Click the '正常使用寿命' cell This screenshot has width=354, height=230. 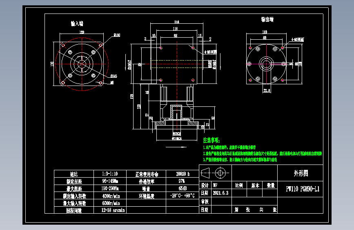[147, 174]
